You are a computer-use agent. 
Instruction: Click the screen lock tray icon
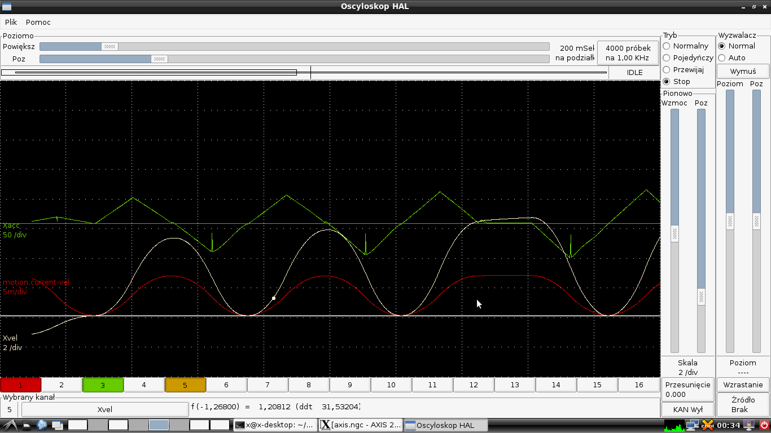750,425
